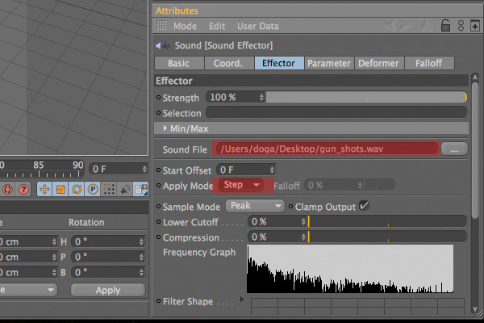
Task: Open the Apply Mode Step dropdown
Action: click(241, 185)
